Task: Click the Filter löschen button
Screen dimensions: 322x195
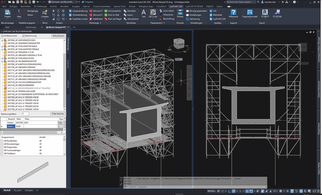Action: coord(58,114)
